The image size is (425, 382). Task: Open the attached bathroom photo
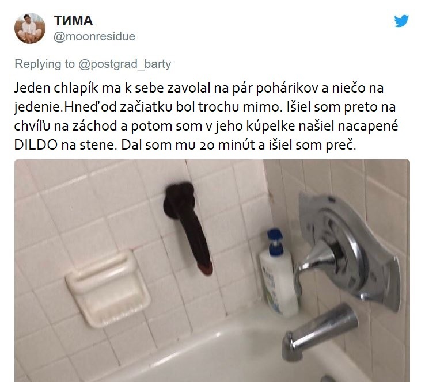pos(212,270)
